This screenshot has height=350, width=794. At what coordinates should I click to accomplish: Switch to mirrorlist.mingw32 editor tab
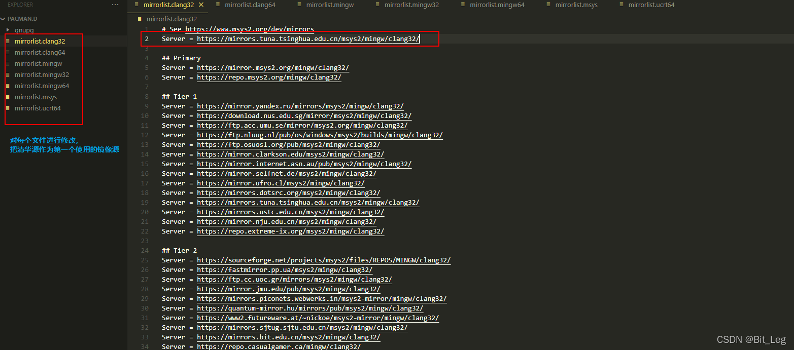[x=411, y=5]
